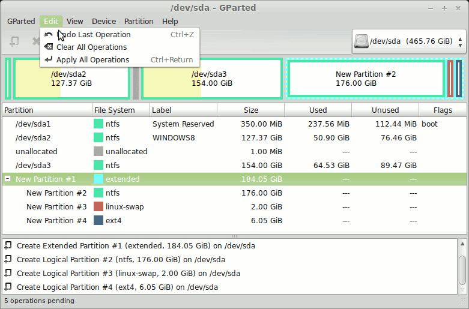Click the pane divider handle above operations list
This screenshot has width=469, height=309.
coord(234,236)
